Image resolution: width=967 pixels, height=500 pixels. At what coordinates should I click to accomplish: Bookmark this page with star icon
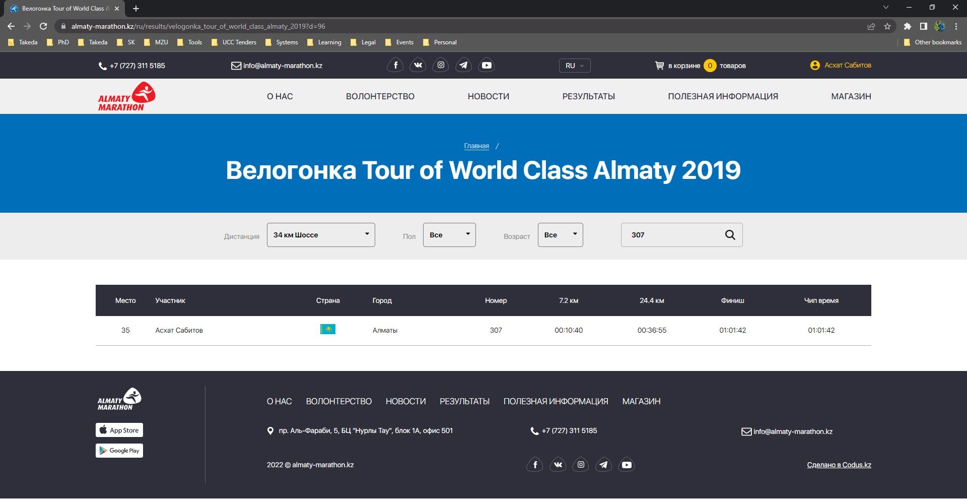pos(887,26)
